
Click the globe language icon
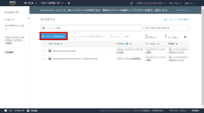[28, 111]
